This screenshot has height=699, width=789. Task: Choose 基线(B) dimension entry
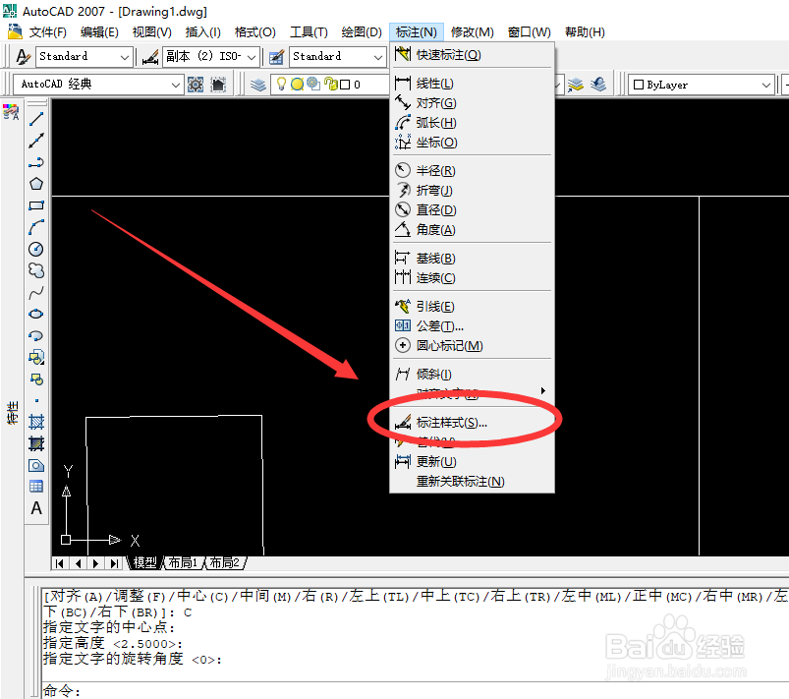tap(473, 259)
